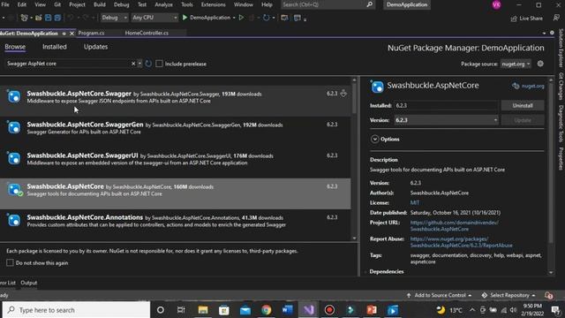Open the File menu
565x318 pixels.
(x=5, y=4)
